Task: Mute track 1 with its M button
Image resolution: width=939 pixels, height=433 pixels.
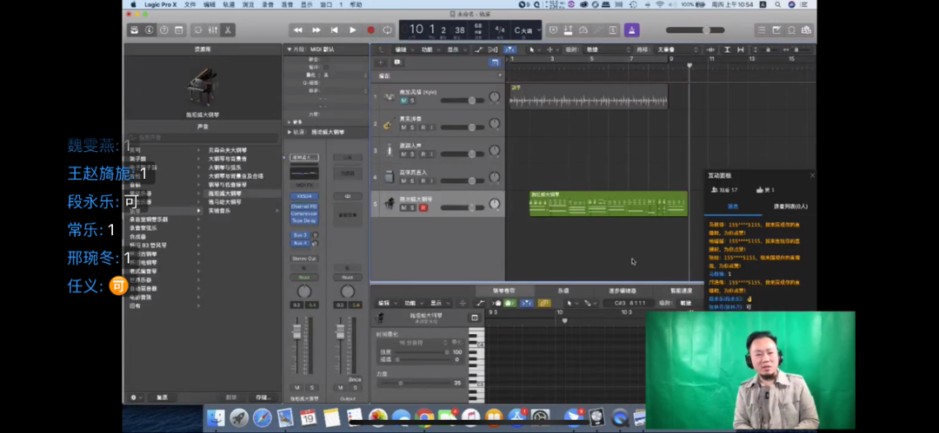Action: click(403, 101)
